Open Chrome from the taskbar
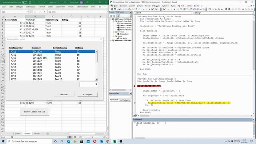The image size is (256, 144). click(108, 141)
